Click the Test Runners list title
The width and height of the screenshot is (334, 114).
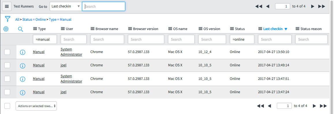(x=24, y=6)
